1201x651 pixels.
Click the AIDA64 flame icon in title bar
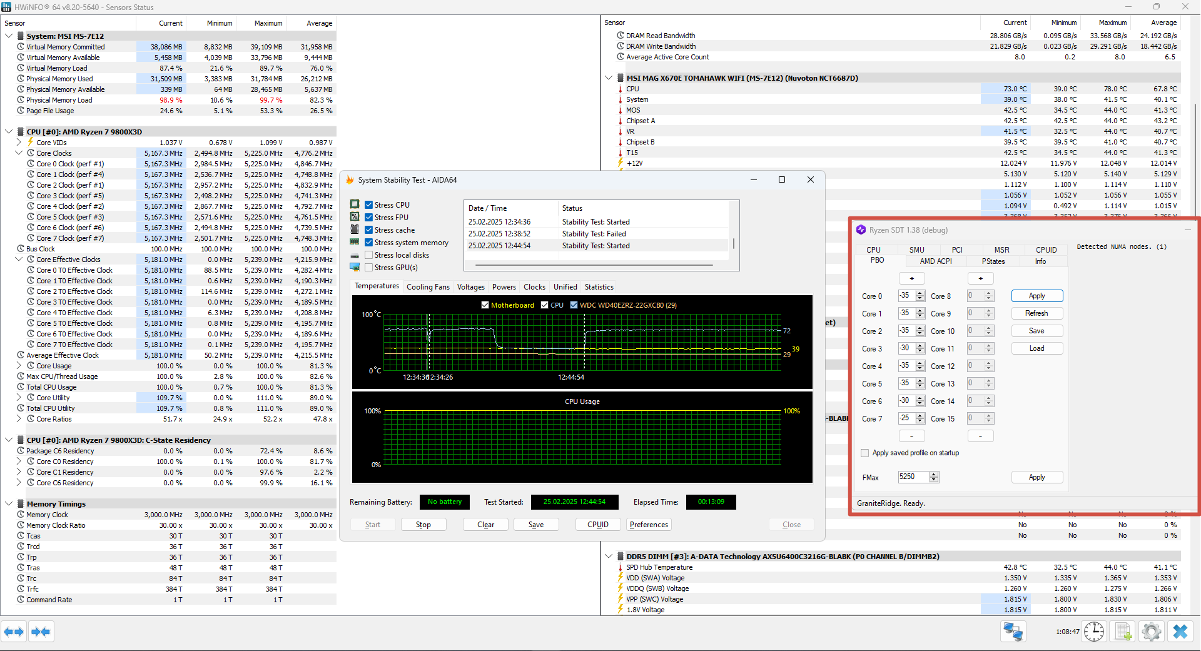click(x=350, y=180)
